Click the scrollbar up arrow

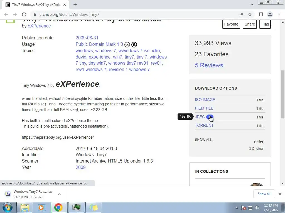(282, 22)
